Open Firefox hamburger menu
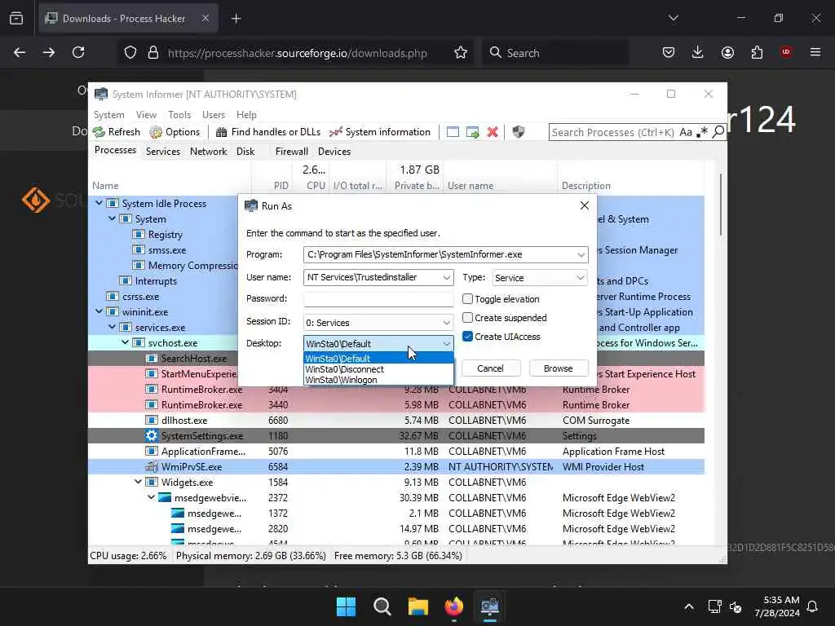This screenshot has height=626, width=835. tap(815, 52)
